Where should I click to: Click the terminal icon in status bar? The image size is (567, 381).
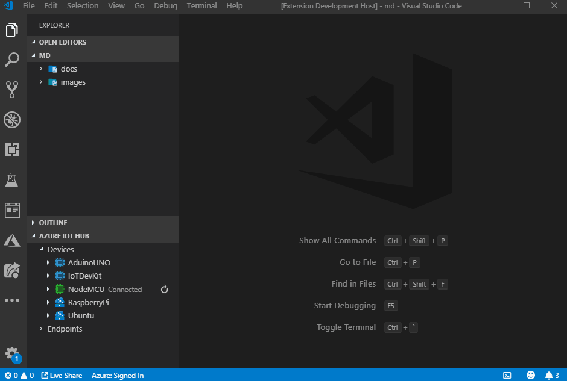point(507,376)
